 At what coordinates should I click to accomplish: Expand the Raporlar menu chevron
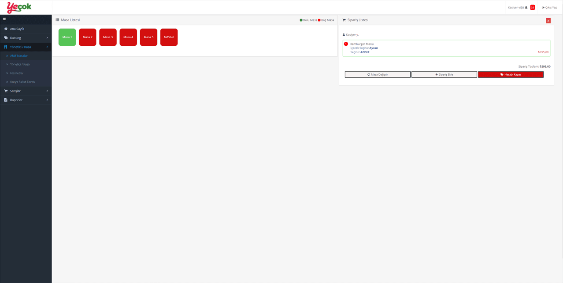click(47, 100)
